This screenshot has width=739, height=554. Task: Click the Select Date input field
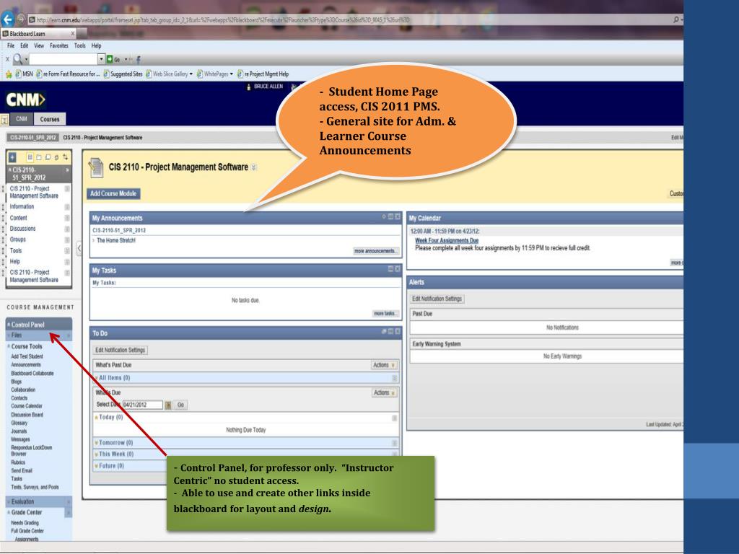point(142,405)
